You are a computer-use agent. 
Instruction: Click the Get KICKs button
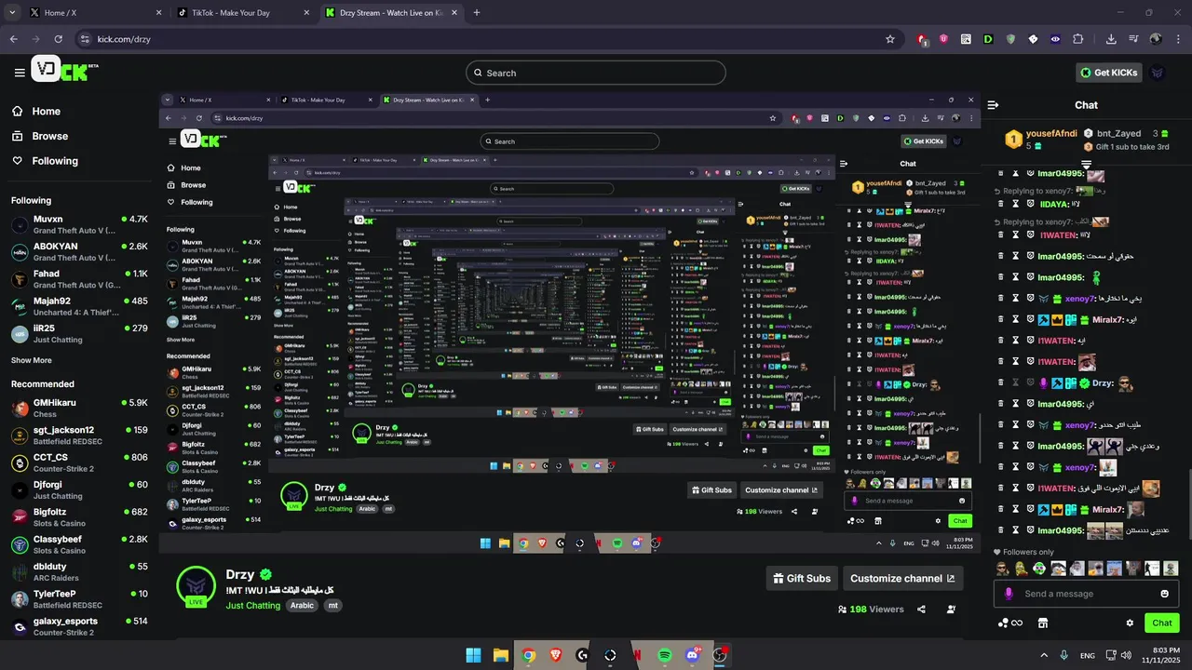(1109, 73)
